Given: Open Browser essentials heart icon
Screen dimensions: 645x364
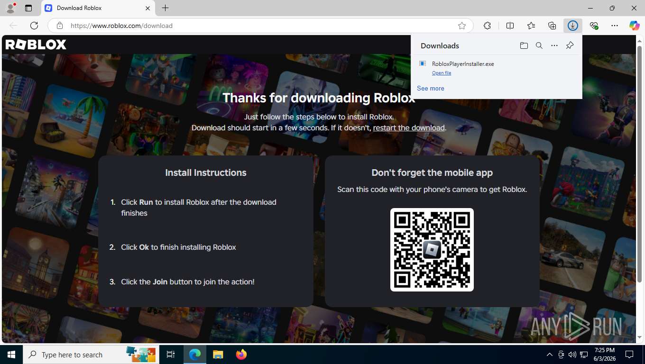Looking at the screenshot, I should pos(594,26).
